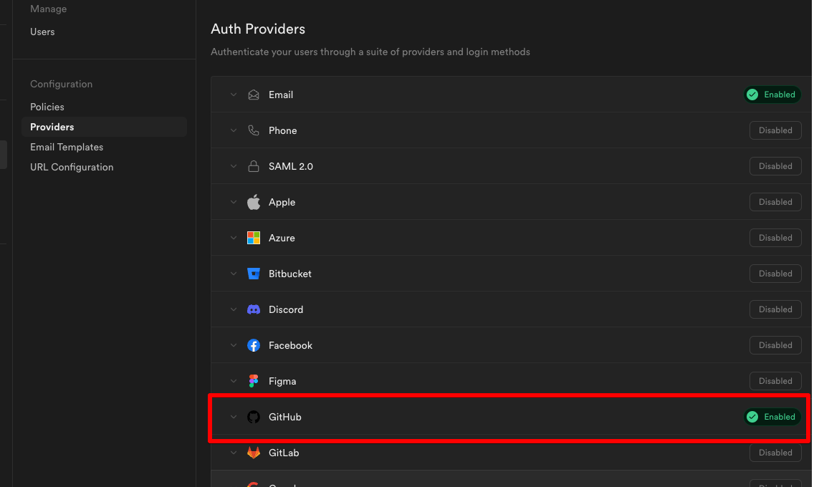Open Policies in the Configuration section

coord(47,107)
